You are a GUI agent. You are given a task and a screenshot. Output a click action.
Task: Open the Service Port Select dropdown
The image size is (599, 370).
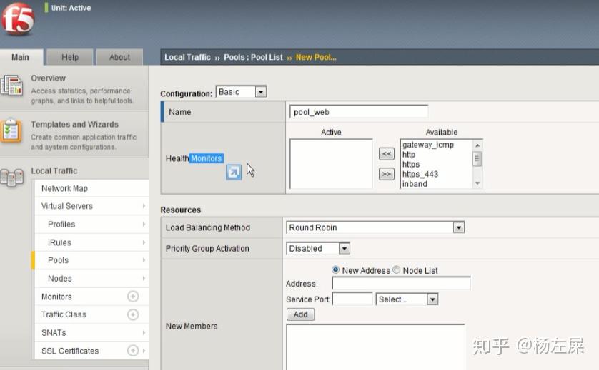407,299
